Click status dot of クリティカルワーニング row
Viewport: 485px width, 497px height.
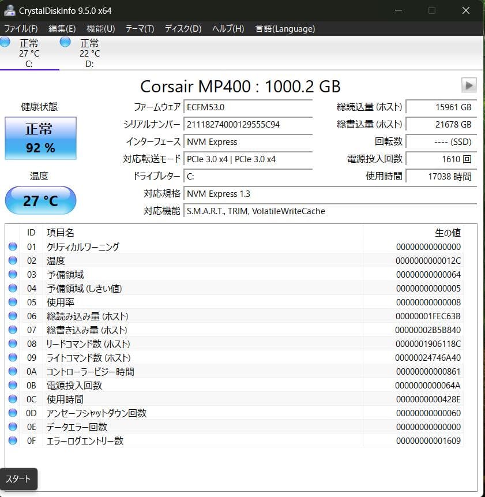click(x=13, y=246)
